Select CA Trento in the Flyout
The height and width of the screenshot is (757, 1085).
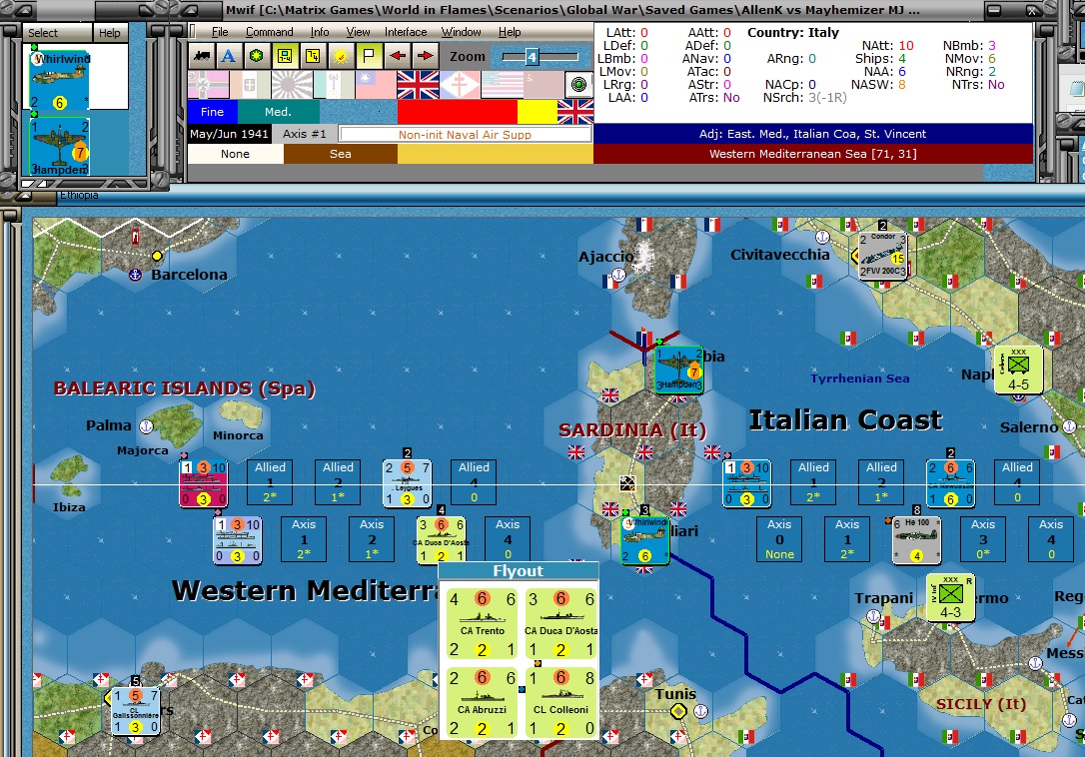pyautogui.click(x=483, y=623)
